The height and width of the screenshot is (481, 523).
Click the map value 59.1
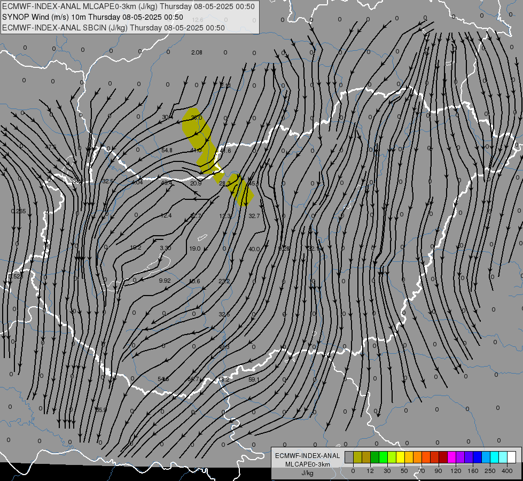pyautogui.click(x=254, y=379)
